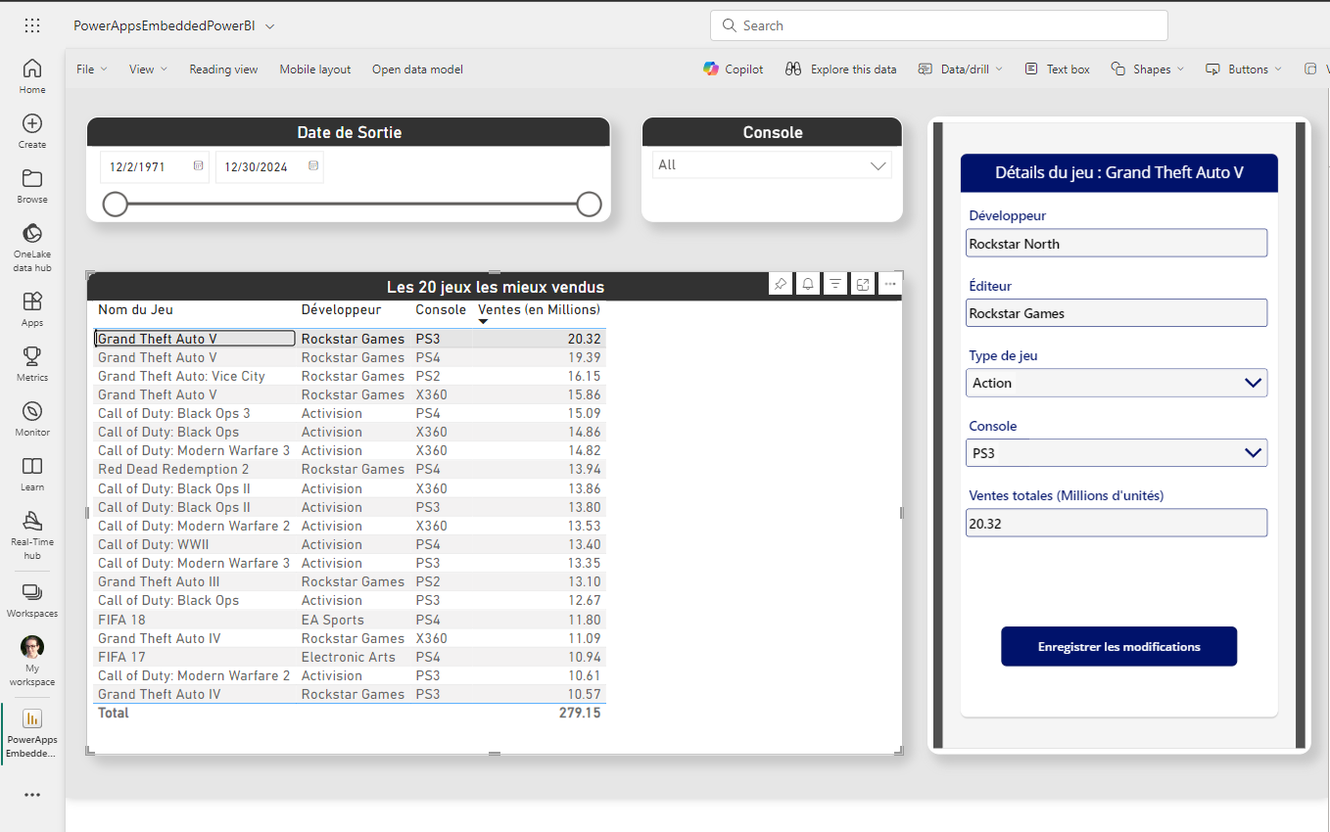Open the Type de jeu dropdown
This screenshot has height=832, width=1330.
tap(1116, 383)
